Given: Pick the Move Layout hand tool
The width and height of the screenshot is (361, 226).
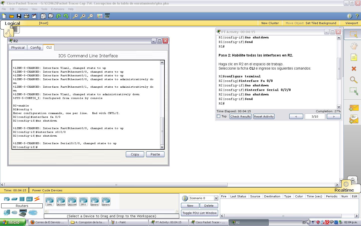Looking at the screenshot, I should click(354, 46).
